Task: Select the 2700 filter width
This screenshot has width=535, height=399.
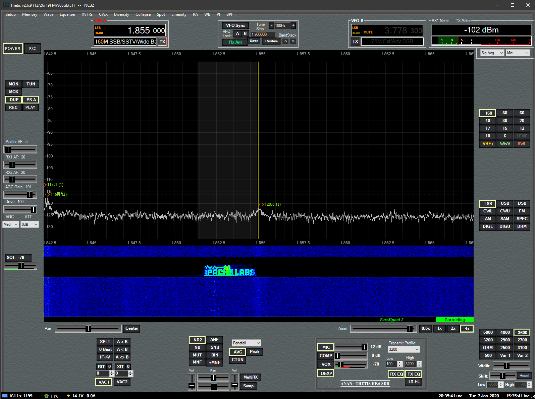Action: (522, 340)
